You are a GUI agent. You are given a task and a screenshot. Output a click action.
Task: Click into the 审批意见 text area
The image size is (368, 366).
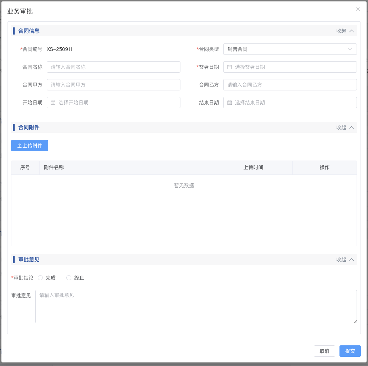pyautogui.click(x=196, y=306)
